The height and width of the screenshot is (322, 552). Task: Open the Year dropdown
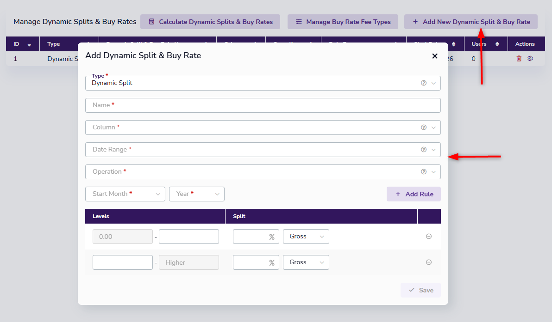tap(196, 194)
